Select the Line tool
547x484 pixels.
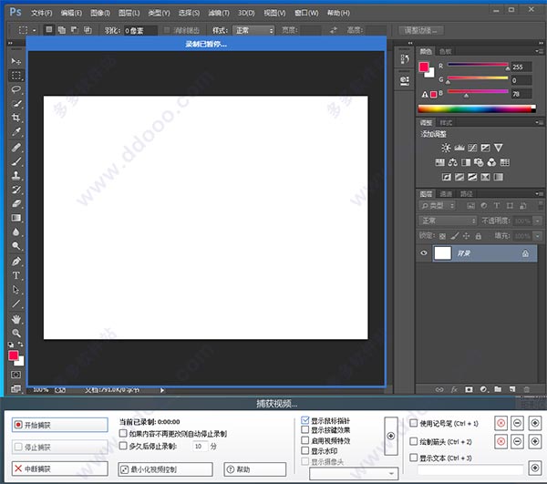click(15, 304)
